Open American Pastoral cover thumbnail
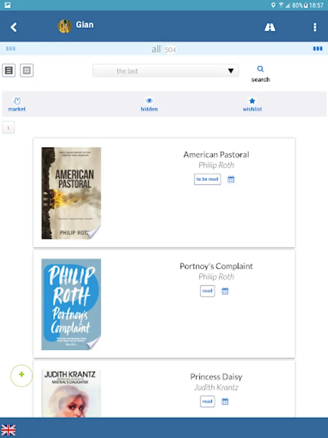 point(71,193)
